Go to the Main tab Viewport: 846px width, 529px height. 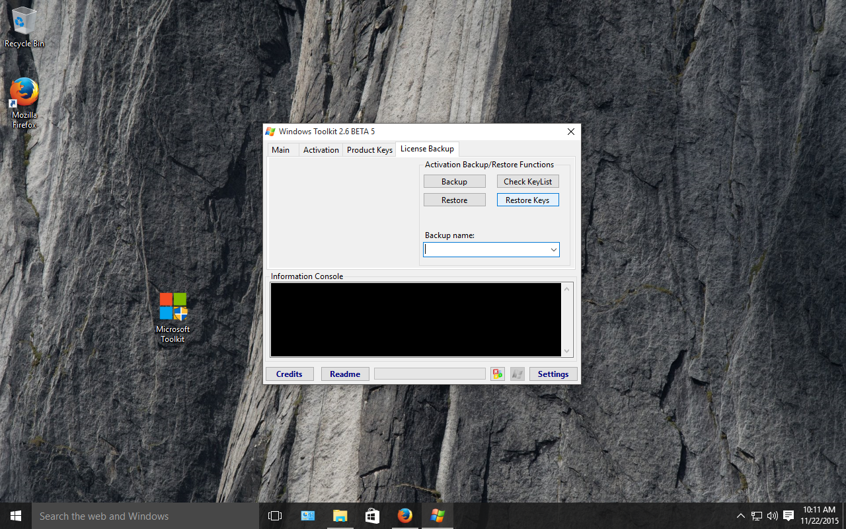tap(281, 150)
